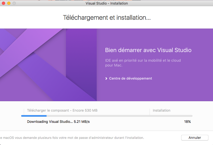Click the 'Installation' stage label
This screenshot has height=145, width=213.
[x=161, y=111]
